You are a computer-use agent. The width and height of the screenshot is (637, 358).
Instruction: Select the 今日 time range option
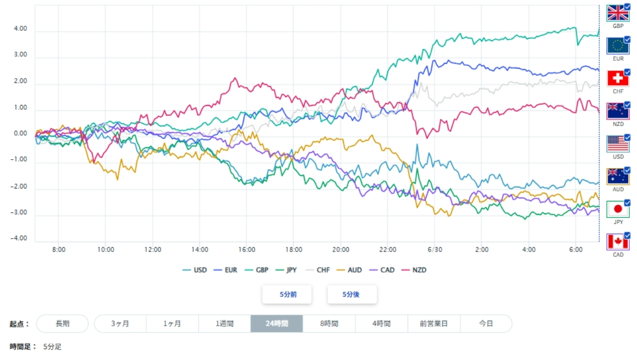click(x=486, y=324)
